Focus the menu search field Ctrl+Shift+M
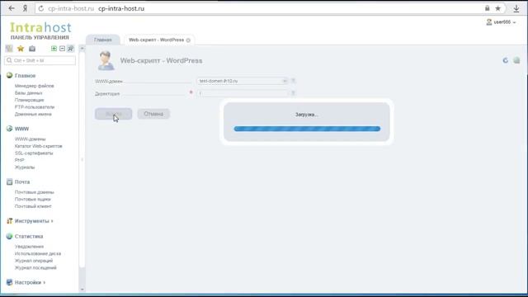Image resolution: width=528 pixels, height=297 pixels. pos(40,60)
